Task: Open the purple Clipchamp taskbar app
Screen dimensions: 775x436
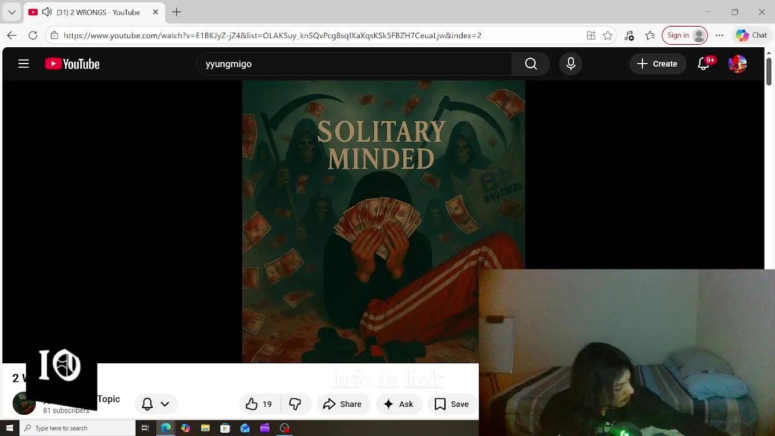Action: coord(265,428)
